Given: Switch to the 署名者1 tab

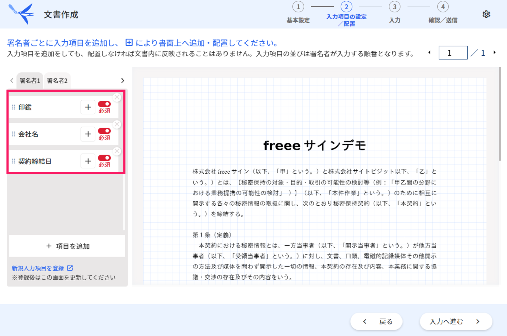Looking at the screenshot, I should [30, 81].
